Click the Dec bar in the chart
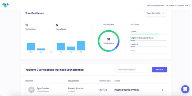This screenshot has width=192, height=96. click(x=31, y=46)
